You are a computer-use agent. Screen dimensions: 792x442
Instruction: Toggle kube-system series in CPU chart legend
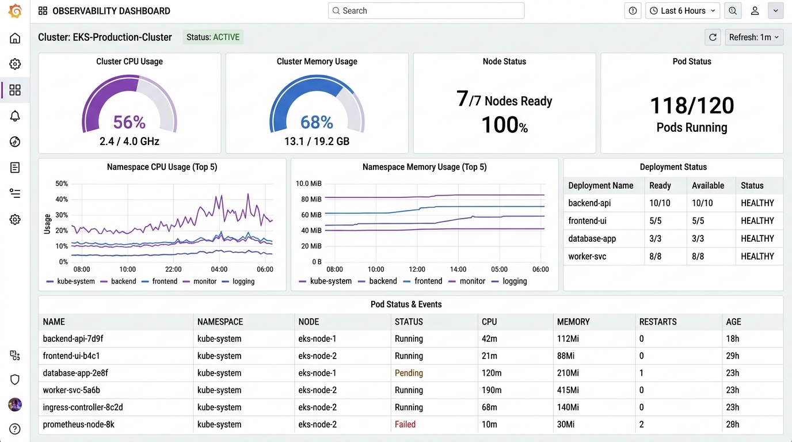tap(71, 281)
